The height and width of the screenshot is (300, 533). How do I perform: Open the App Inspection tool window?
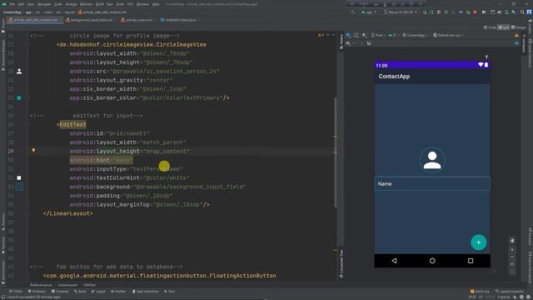pos(146,292)
